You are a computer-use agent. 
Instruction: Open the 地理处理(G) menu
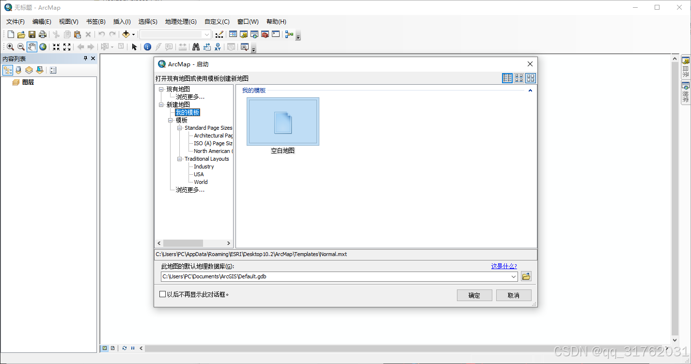tap(181, 22)
